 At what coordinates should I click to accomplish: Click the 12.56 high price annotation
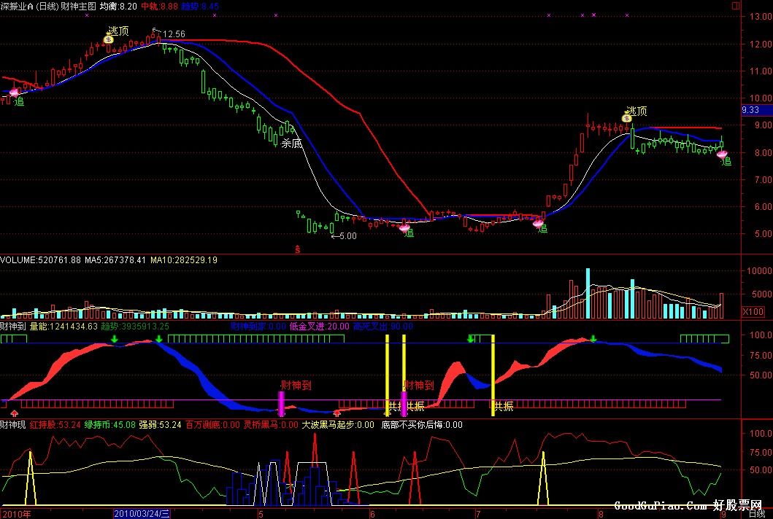pos(174,34)
